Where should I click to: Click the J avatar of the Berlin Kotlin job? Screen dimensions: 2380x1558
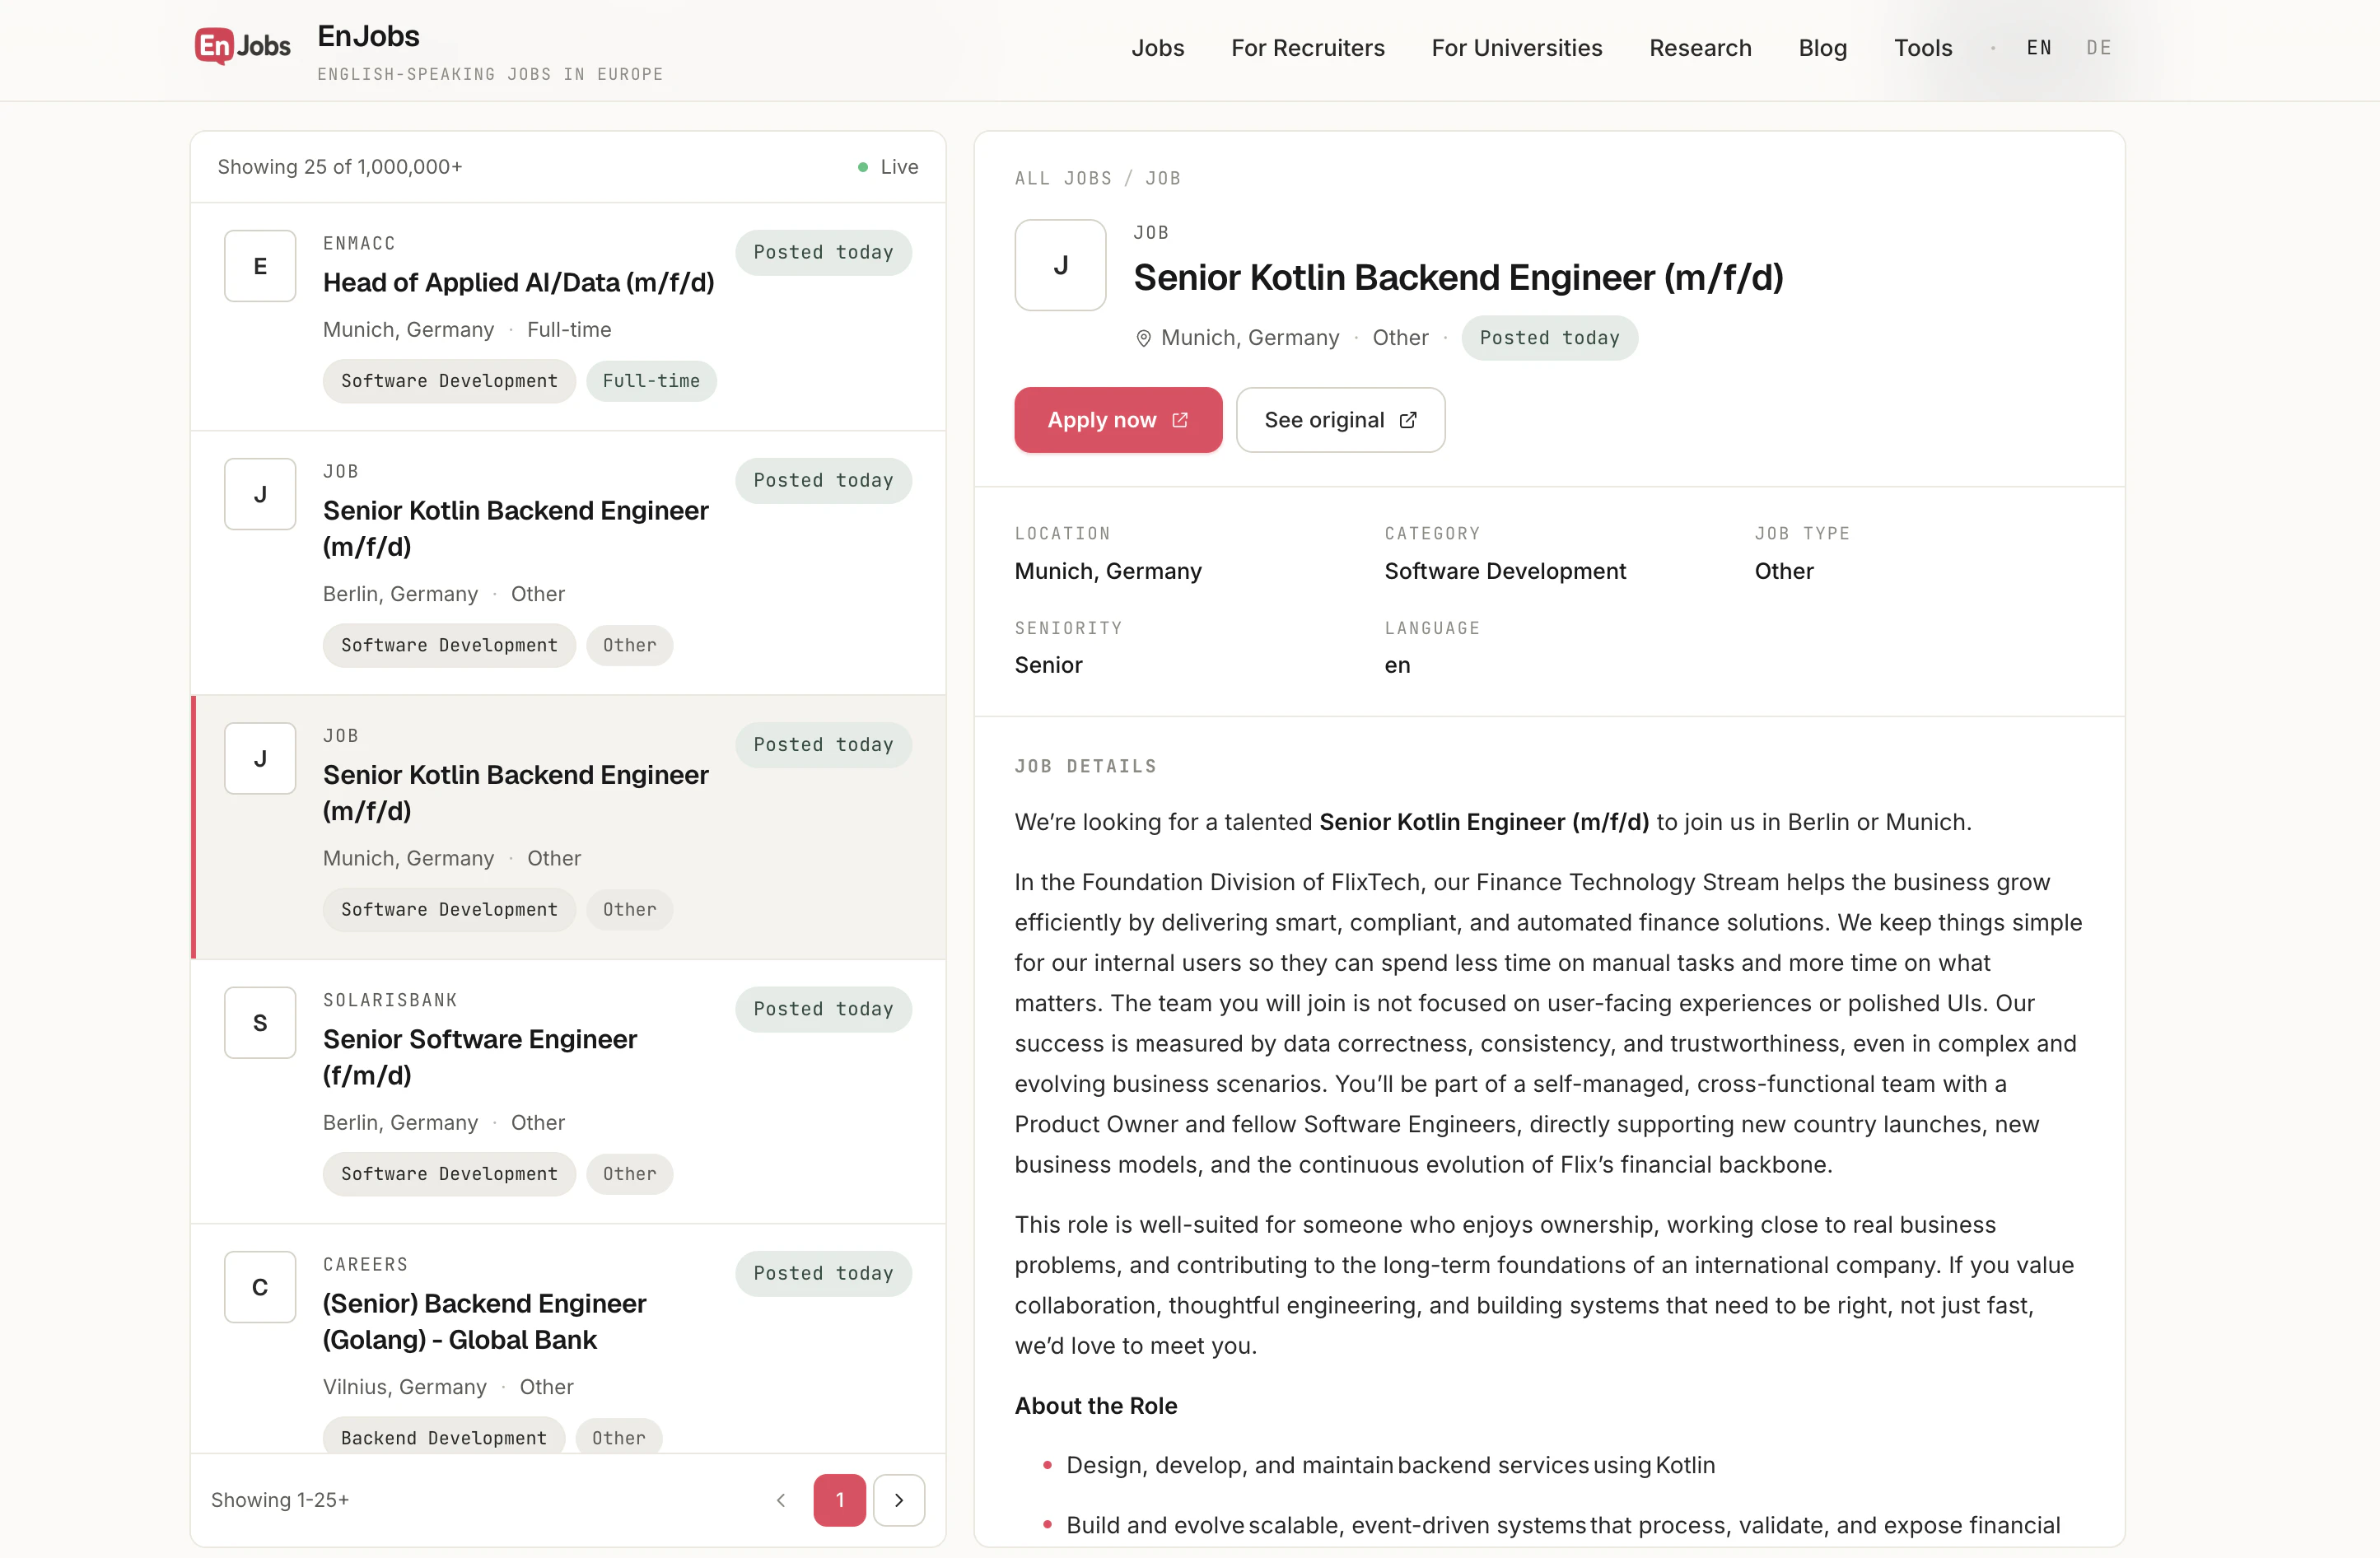(x=260, y=494)
